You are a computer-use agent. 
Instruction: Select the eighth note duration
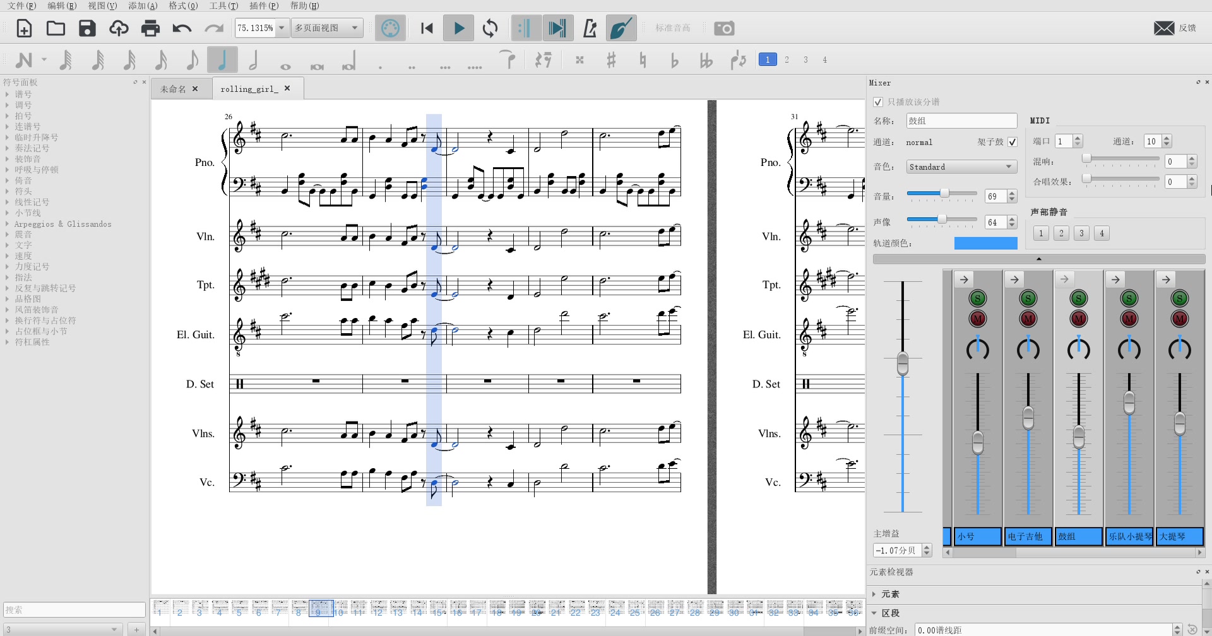[x=192, y=59]
